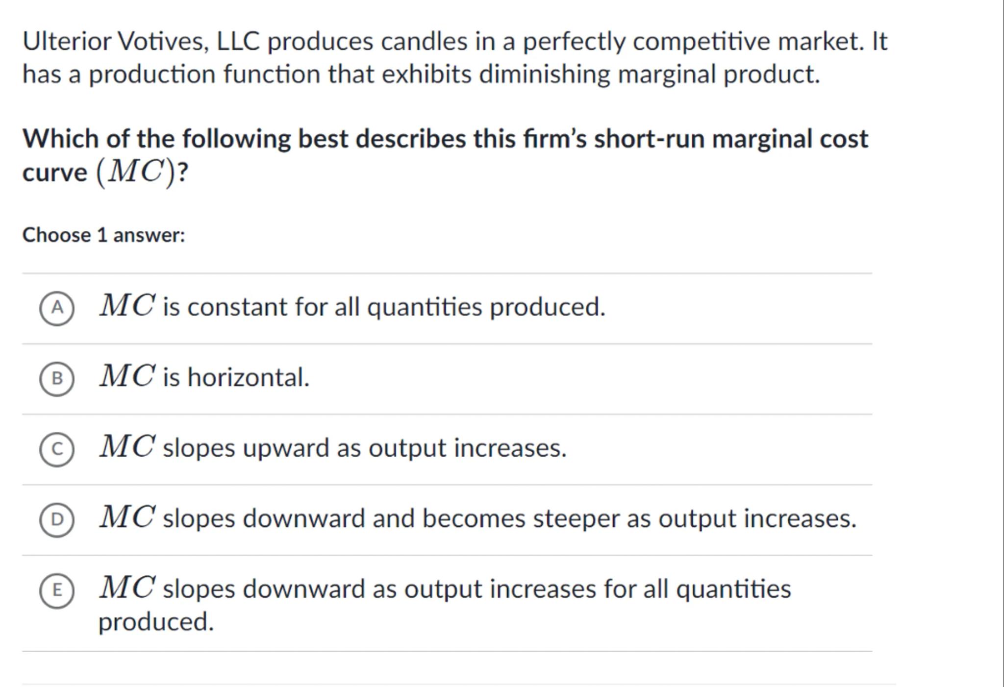The height and width of the screenshot is (687, 1004).
Task: Click the 'Ulterior Votives, LLC' intro sentence
Action: (x=454, y=42)
